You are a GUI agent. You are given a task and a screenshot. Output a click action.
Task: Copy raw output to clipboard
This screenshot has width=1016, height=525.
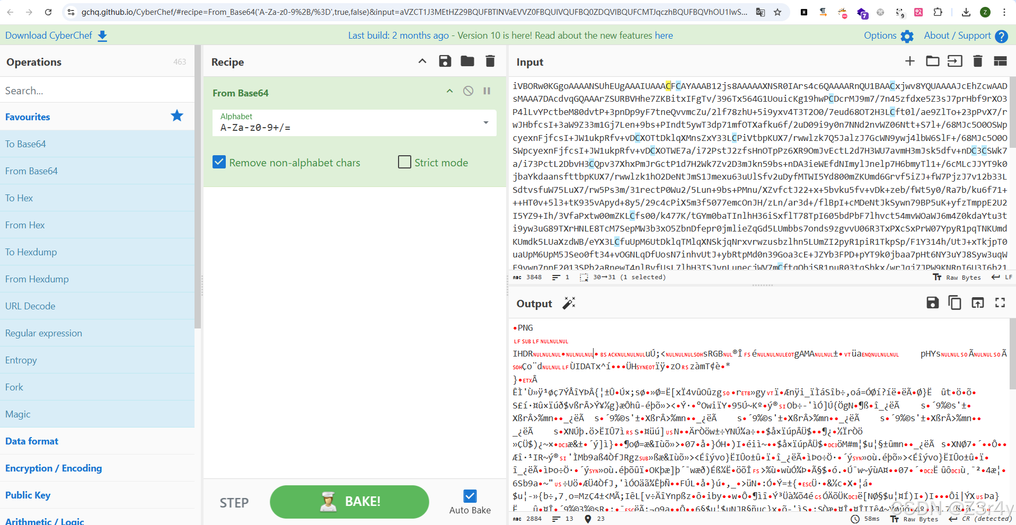click(955, 302)
